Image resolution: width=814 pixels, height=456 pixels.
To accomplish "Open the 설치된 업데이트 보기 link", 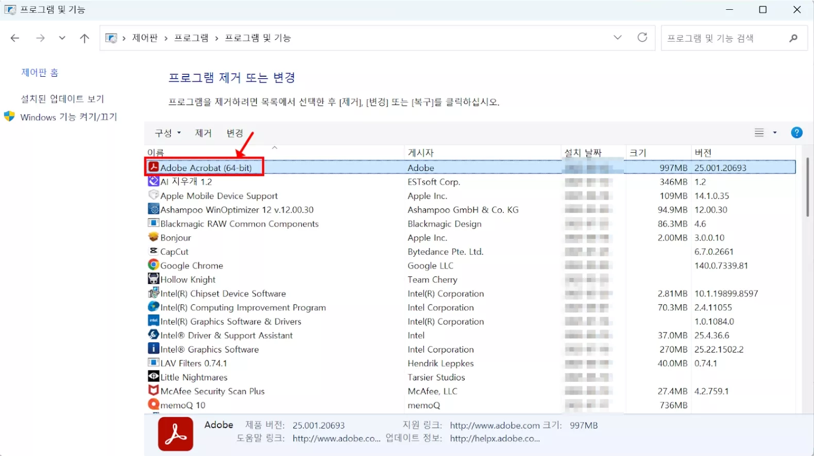I will pyautogui.click(x=62, y=99).
